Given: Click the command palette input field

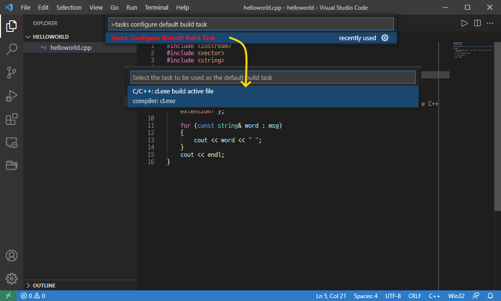Looking at the screenshot, I should click(x=251, y=24).
